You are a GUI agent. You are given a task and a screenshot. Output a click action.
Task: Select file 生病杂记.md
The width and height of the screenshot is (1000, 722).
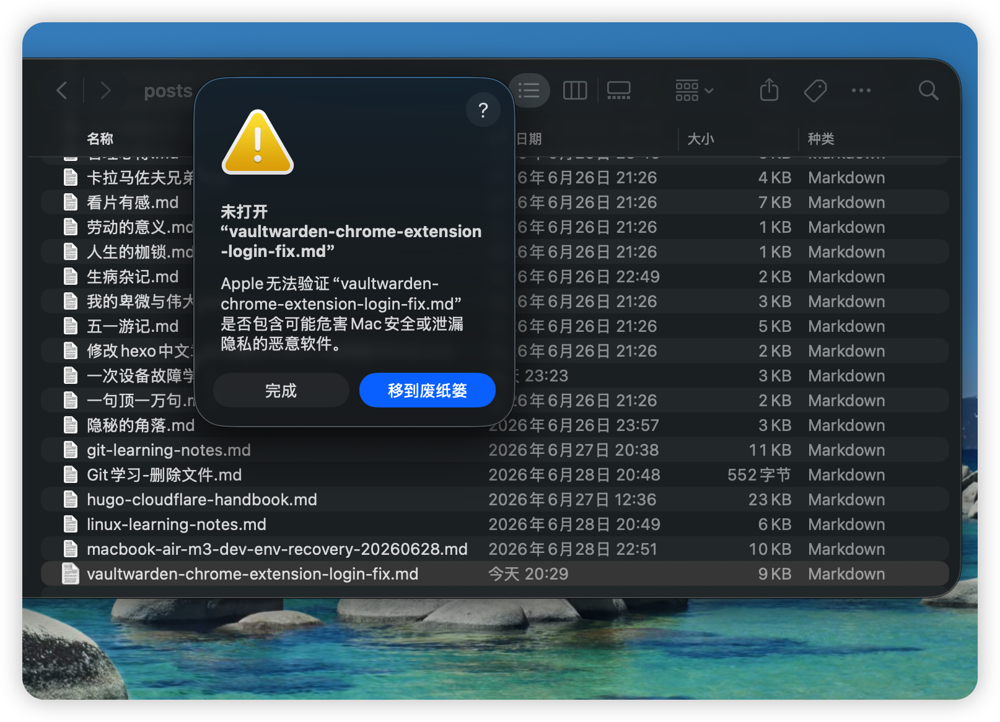click(133, 277)
